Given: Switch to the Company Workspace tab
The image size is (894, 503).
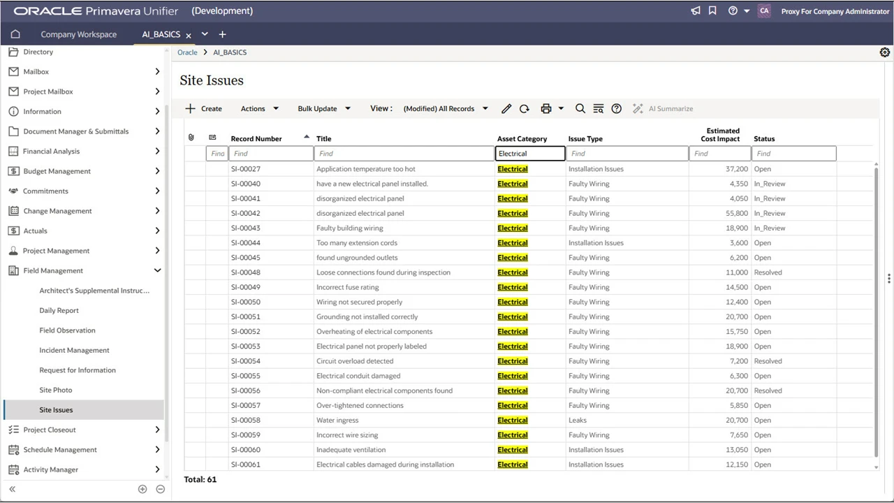Looking at the screenshot, I should 79,34.
